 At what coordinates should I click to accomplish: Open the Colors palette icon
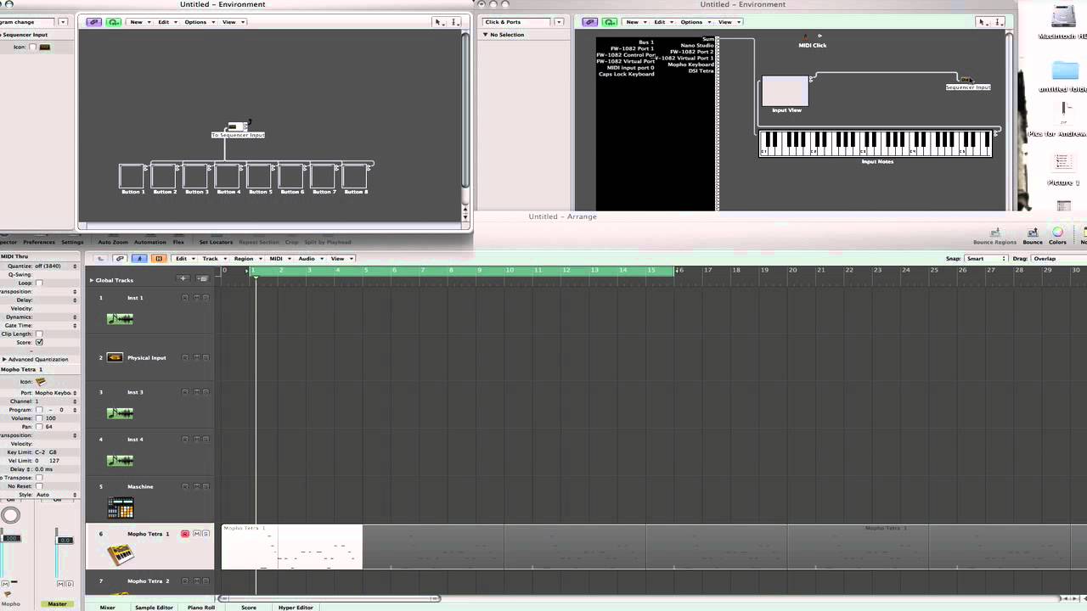pos(1057,236)
